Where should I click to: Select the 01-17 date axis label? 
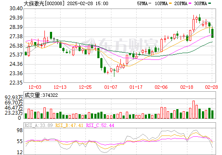pos(136,87)
